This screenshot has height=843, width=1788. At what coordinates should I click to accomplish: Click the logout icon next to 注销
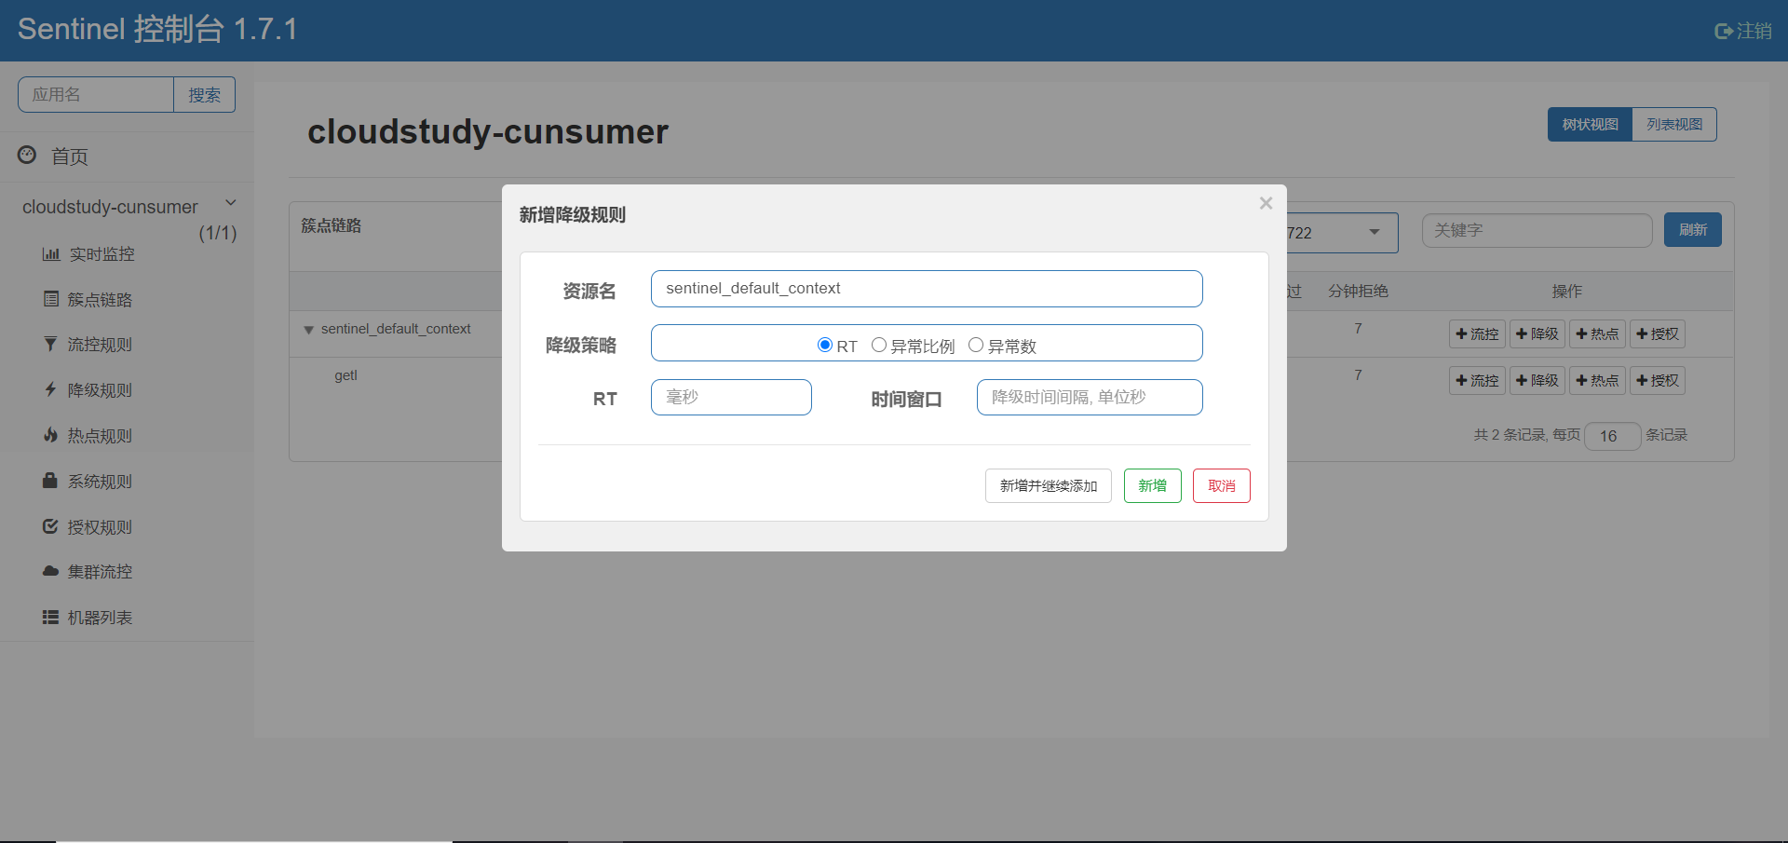(x=1724, y=31)
